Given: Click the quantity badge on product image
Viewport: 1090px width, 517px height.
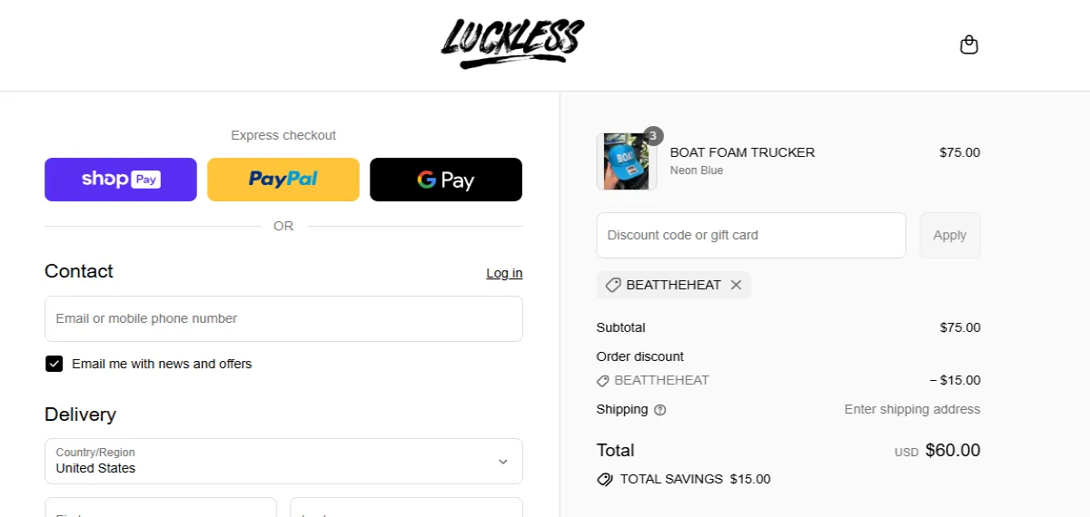Looking at the screenshot, I should click(653, 136).
